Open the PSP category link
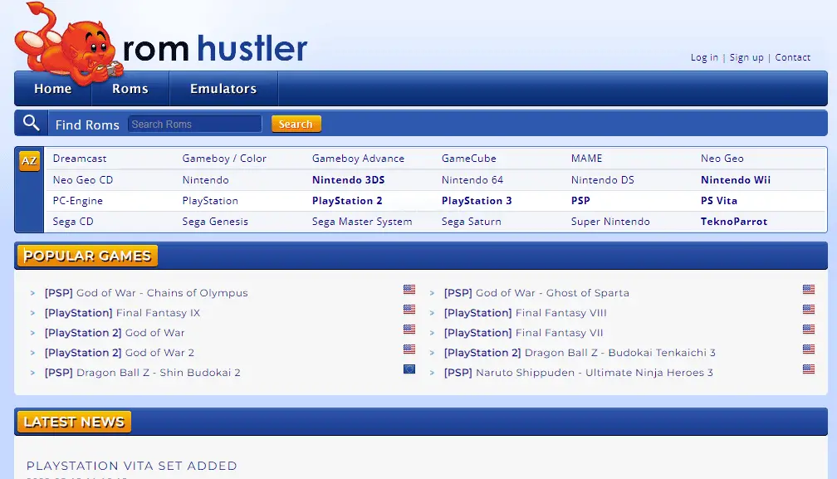This screenshot has height=479, width=837. tap(580, 201)
